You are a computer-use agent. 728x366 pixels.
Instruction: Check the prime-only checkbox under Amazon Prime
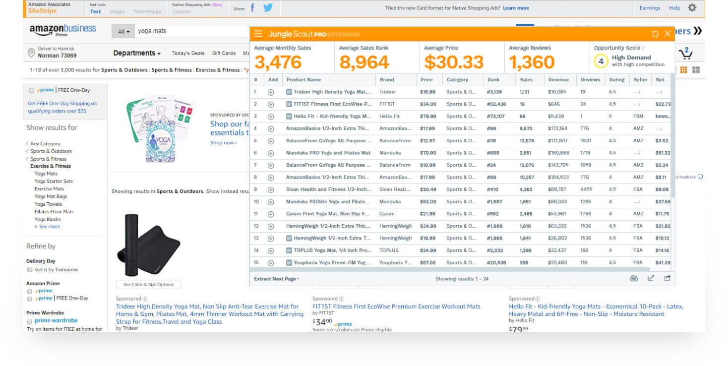(x=30, y=291)
